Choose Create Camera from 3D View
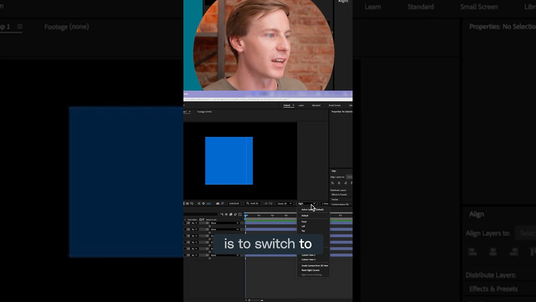 tap(313, 266)
